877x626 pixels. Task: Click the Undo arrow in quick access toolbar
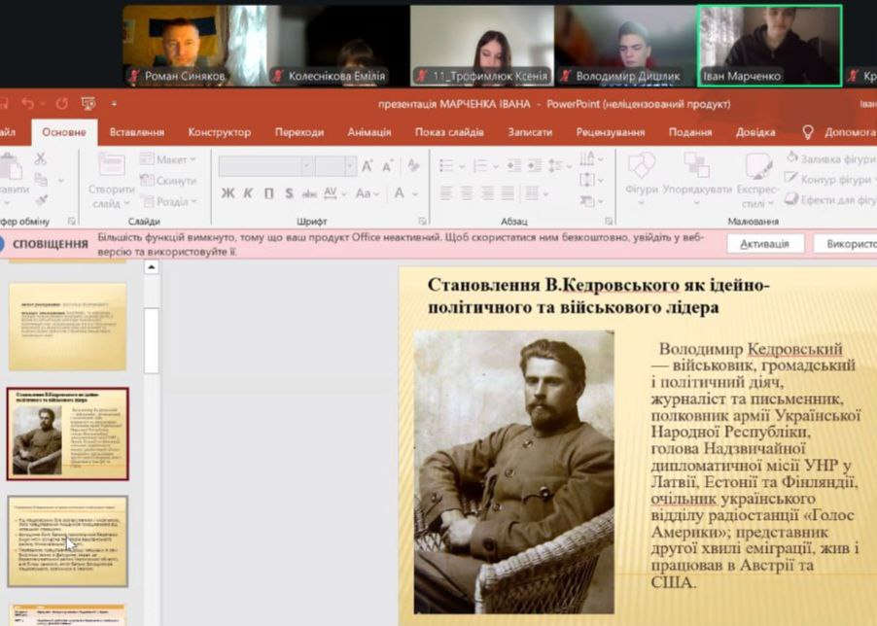point(29,103)
